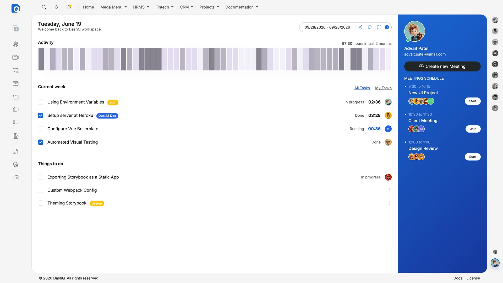The image size is (503, 283).
Task: Expand the CRM dropdown
Action: [187, 7]
